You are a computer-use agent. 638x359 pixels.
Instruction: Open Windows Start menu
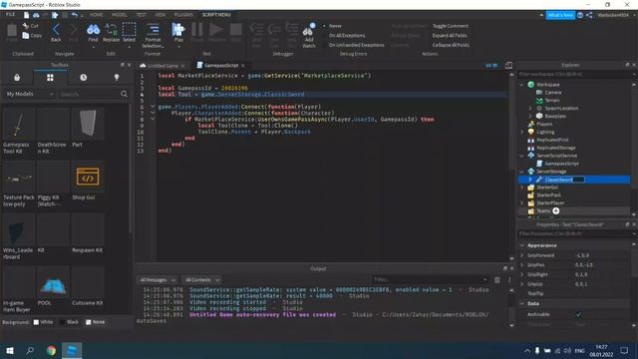coord(10,350)
